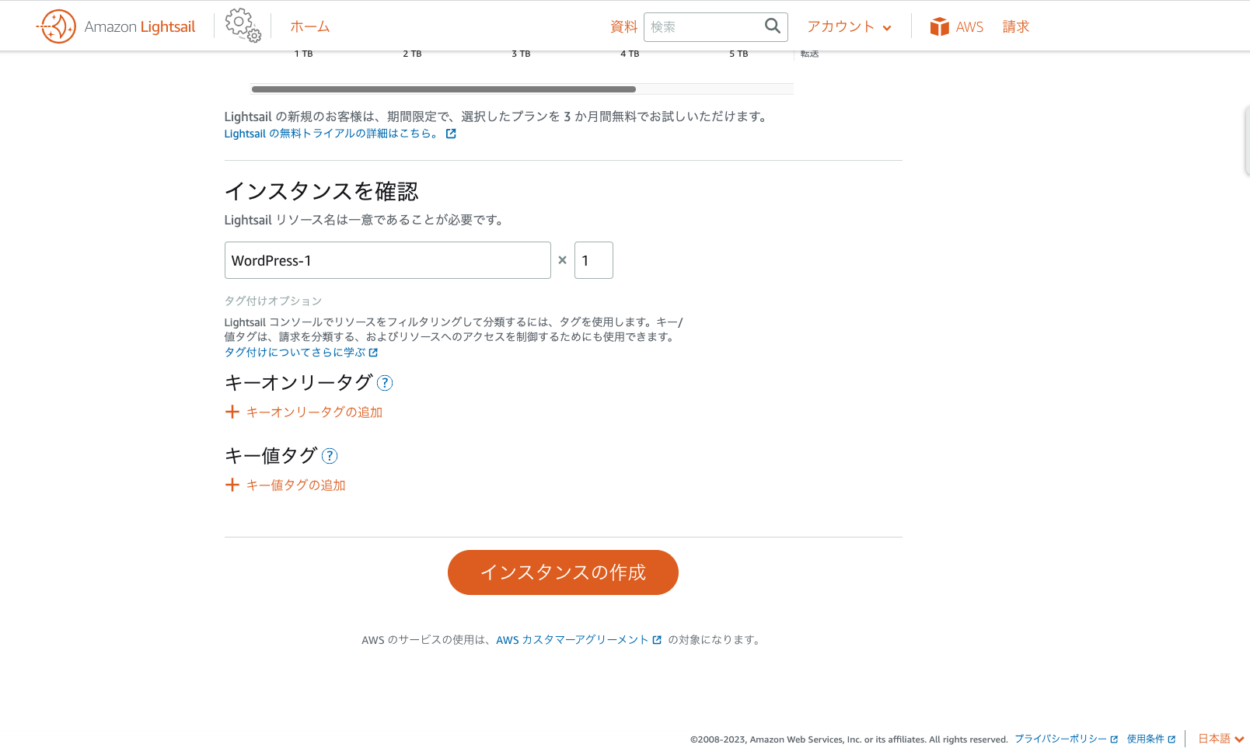Click the search magnifier icon
This screenshot has width=1250, height=748.
(772, 26)
